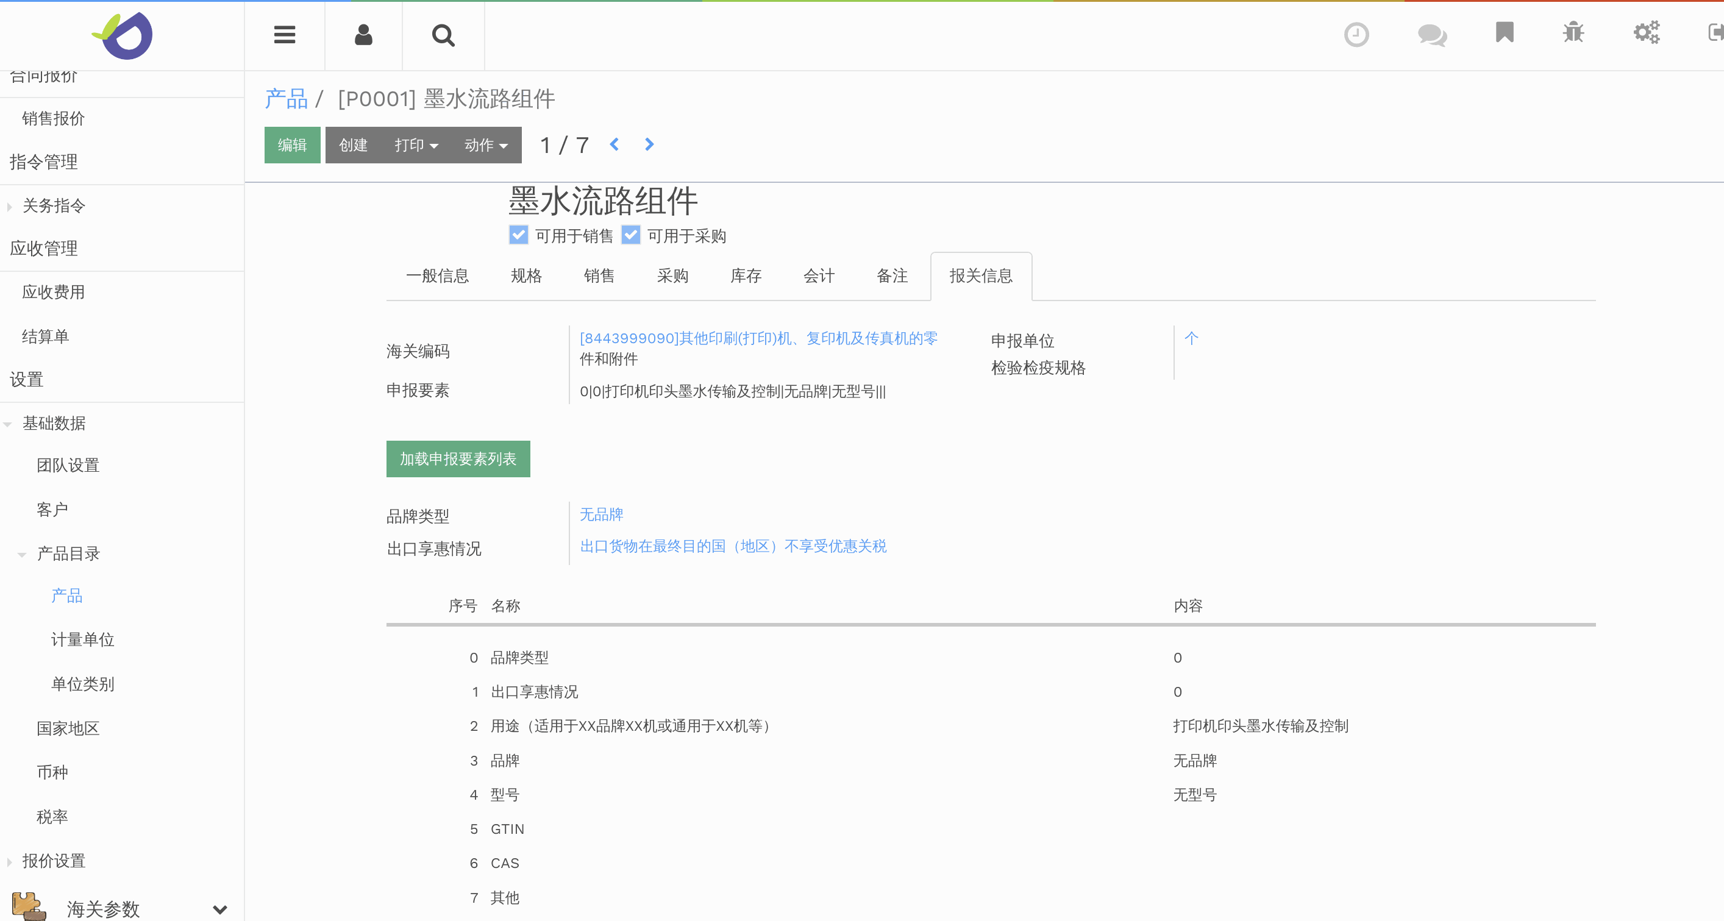The image size is (1724, 921).
Task: Open the messaging conversations icon
Action: click(x=1431, y=35)
